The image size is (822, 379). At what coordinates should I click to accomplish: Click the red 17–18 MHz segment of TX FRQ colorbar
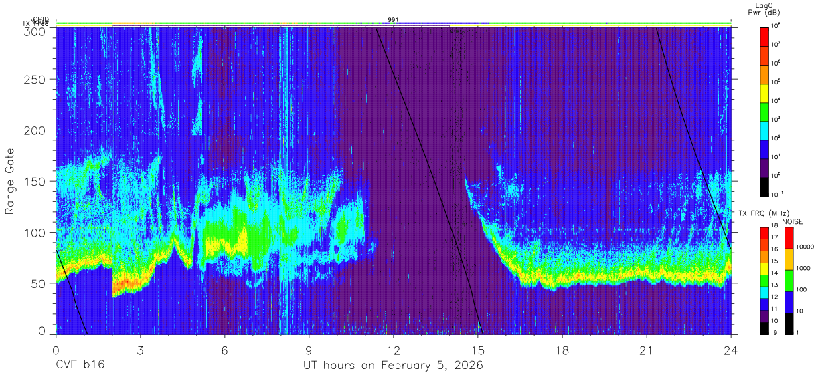tap(764, 233)
